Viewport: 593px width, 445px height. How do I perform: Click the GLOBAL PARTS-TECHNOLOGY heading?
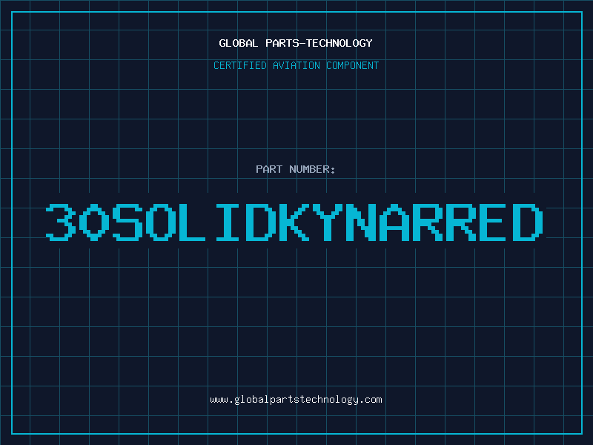coord(296,43)
